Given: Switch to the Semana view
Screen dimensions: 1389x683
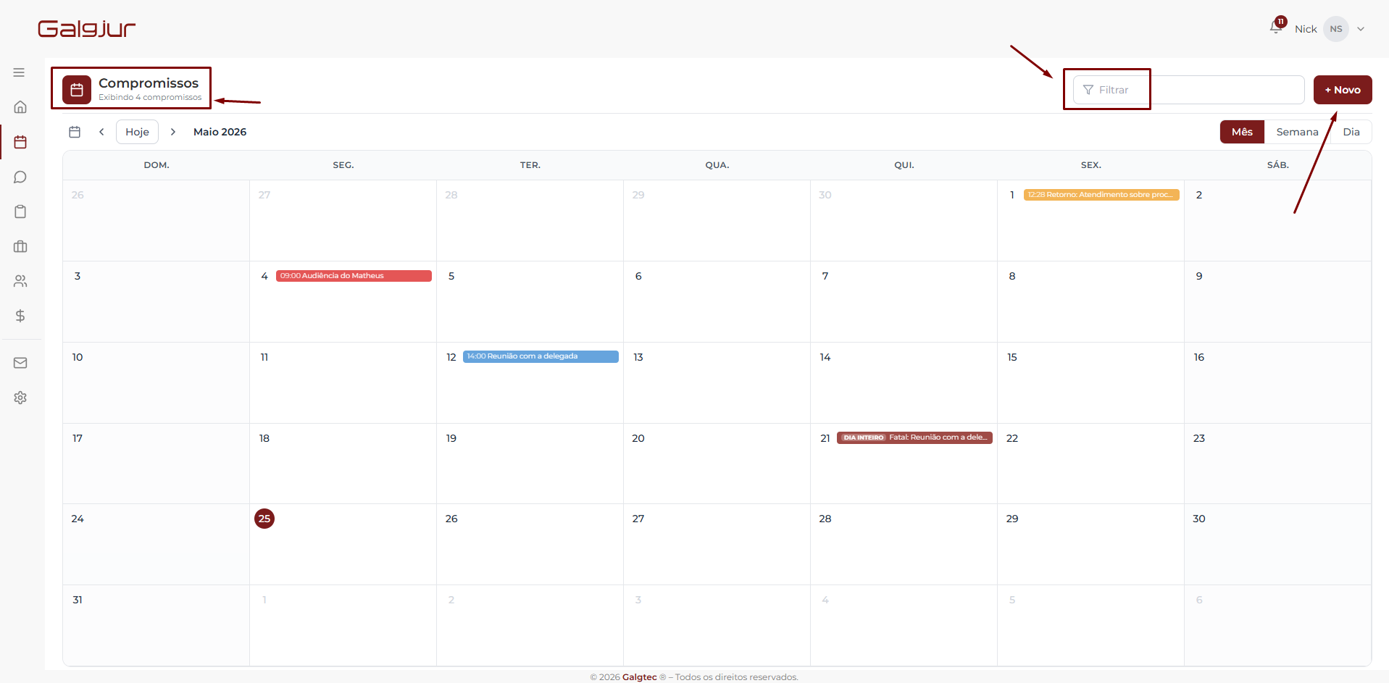Looking at the screenshot, I should 1297,132.
